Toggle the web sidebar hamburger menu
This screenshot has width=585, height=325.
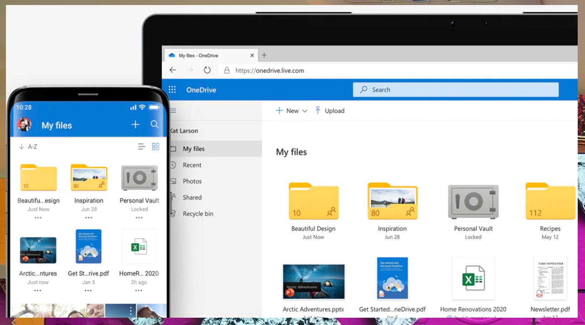(173, 110)
